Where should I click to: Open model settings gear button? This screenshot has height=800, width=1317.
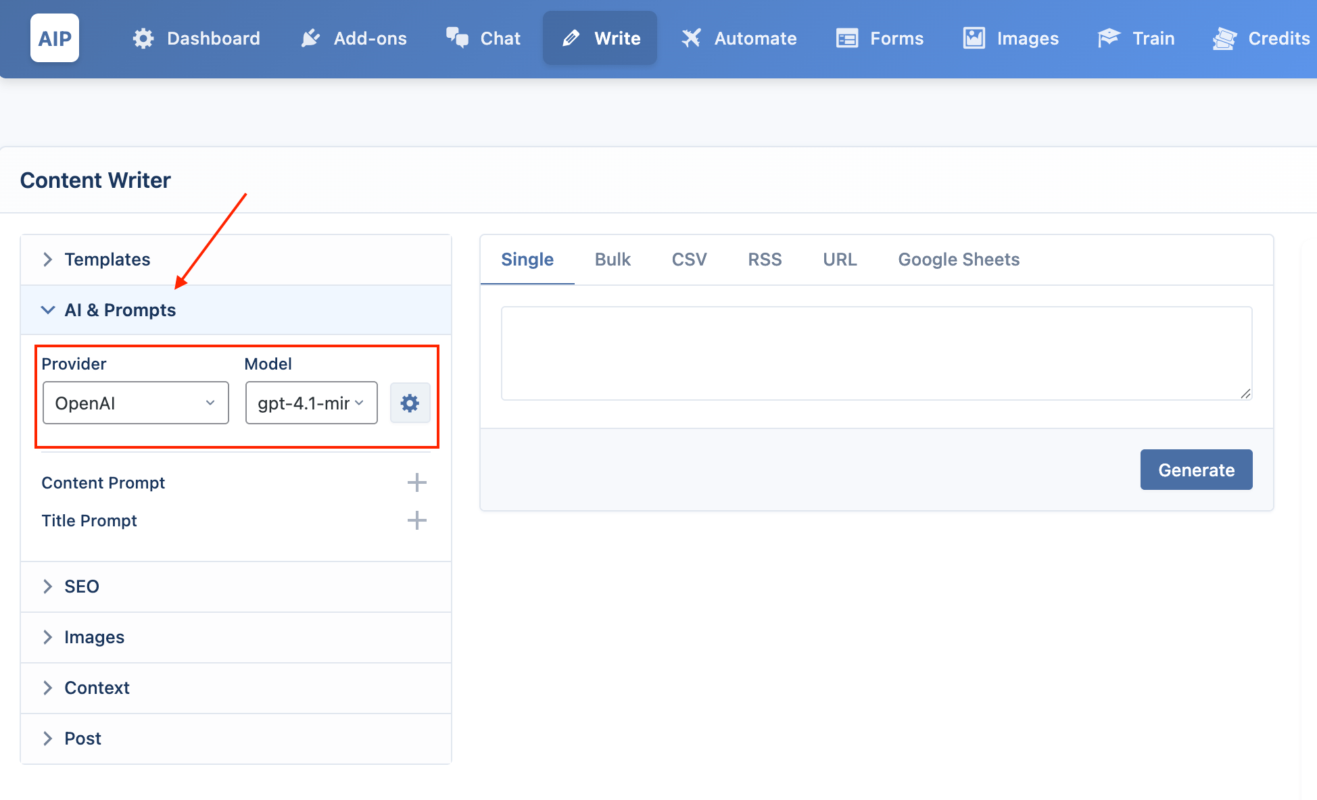[410, 403]
